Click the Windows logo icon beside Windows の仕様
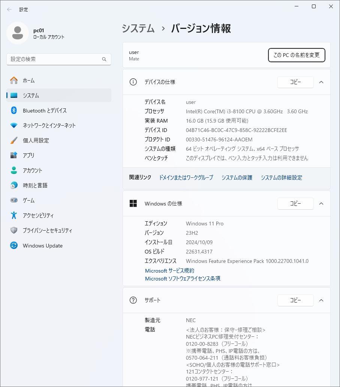The image size is (340, 387). coord(133,203)
